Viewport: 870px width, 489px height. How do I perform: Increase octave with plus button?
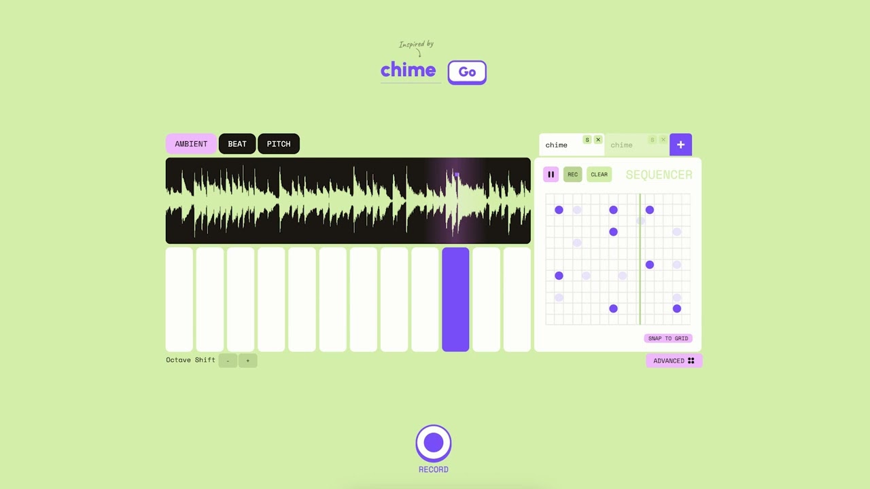(248, 361)
